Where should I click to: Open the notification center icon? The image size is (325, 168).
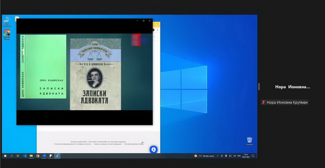pyautogui.click(x=253, y=156)
